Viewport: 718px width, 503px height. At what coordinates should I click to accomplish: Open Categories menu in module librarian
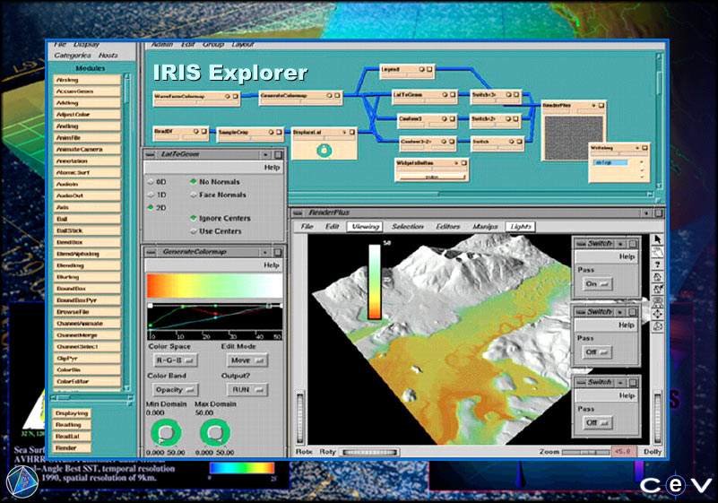tap(73, 56)
